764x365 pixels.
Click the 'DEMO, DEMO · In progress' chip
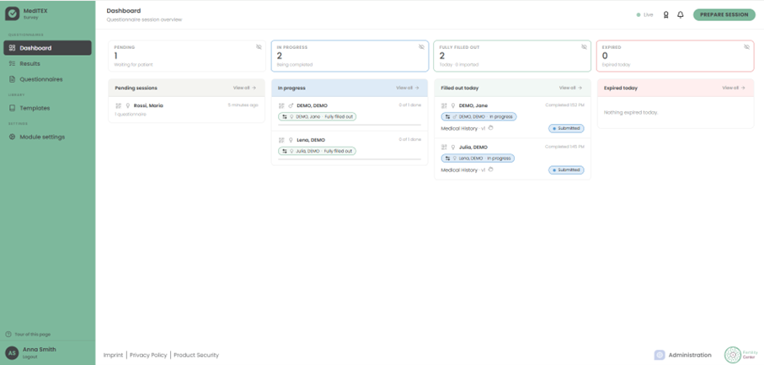(479, 117)
